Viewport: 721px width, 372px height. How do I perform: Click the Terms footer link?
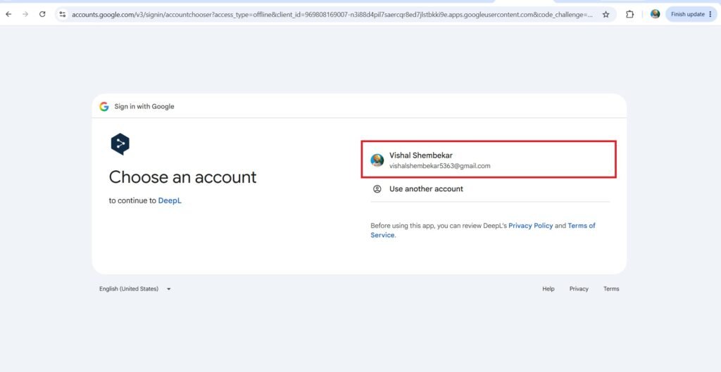point(611,289)
